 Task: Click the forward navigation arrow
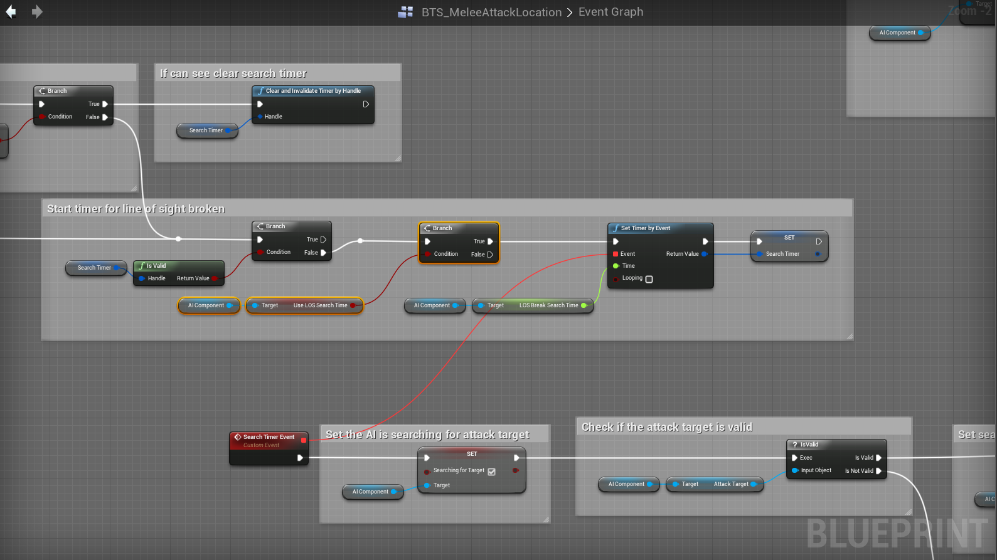coord(37,12)
